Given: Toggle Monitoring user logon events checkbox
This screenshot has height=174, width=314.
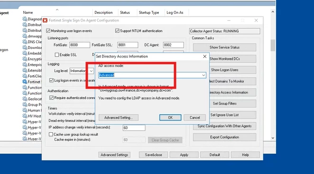Looking at the screenshot, I should tap(48, 31).
